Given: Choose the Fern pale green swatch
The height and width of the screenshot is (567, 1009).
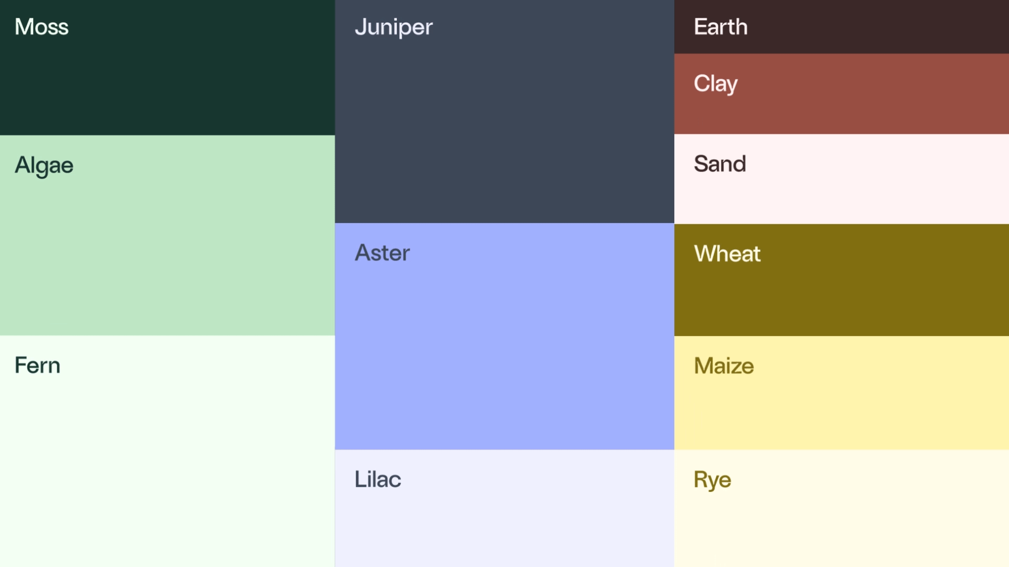Looking at the screenshot, I should point(167,451).
